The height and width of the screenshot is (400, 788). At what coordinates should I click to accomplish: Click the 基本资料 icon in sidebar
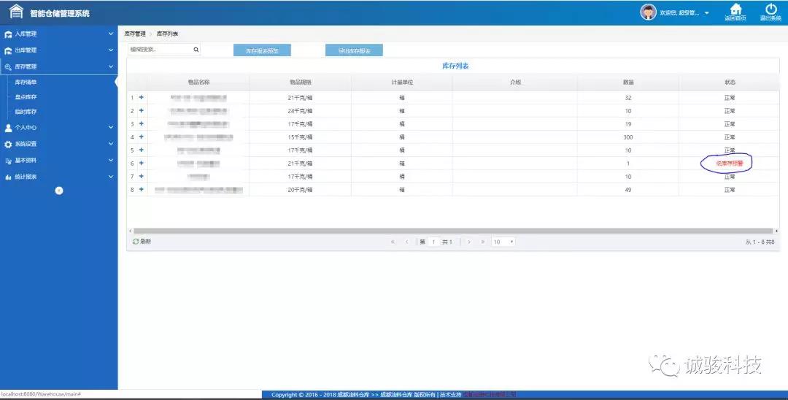[x=8, y=161]
